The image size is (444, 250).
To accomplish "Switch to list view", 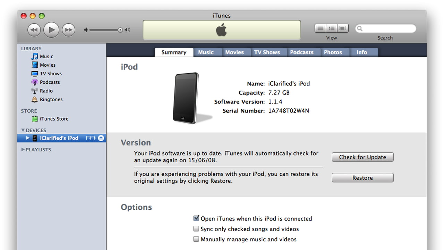I will point(320,28).
